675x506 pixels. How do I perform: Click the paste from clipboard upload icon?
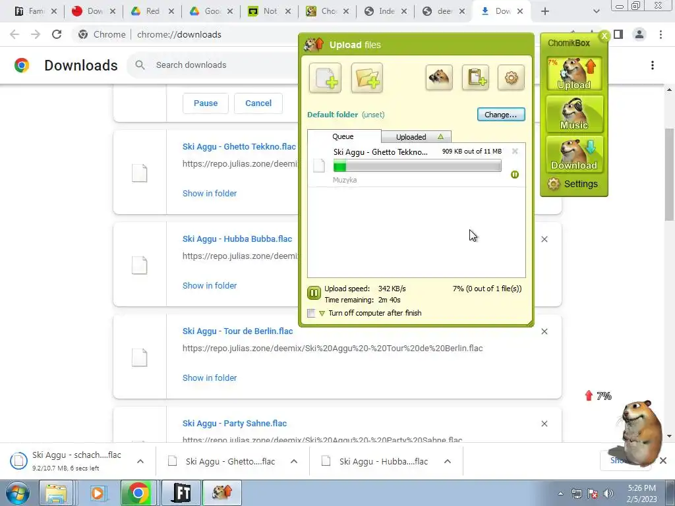point(475,78)
